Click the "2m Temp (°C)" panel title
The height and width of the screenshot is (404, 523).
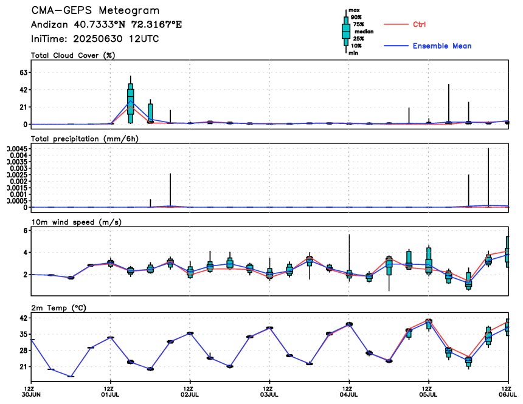pos(59,308)
